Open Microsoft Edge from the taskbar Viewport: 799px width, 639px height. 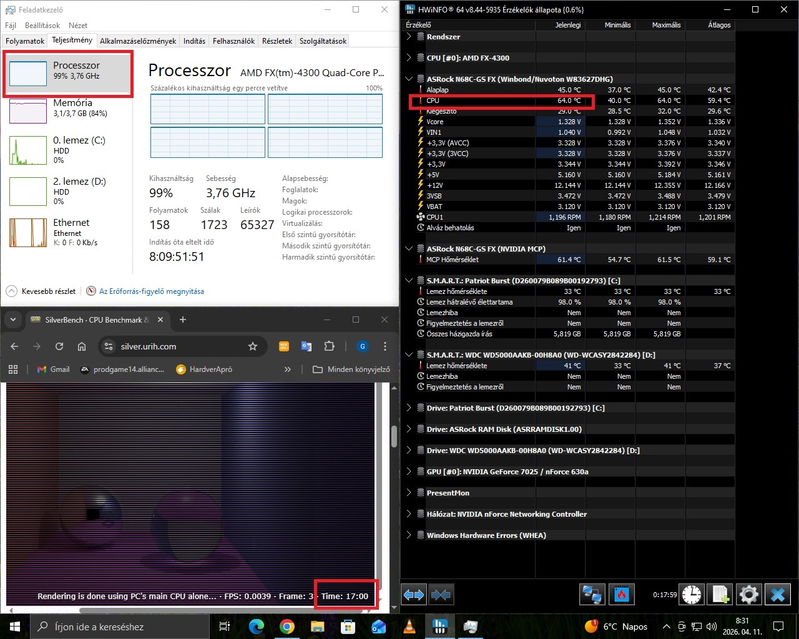coord(257,627)
